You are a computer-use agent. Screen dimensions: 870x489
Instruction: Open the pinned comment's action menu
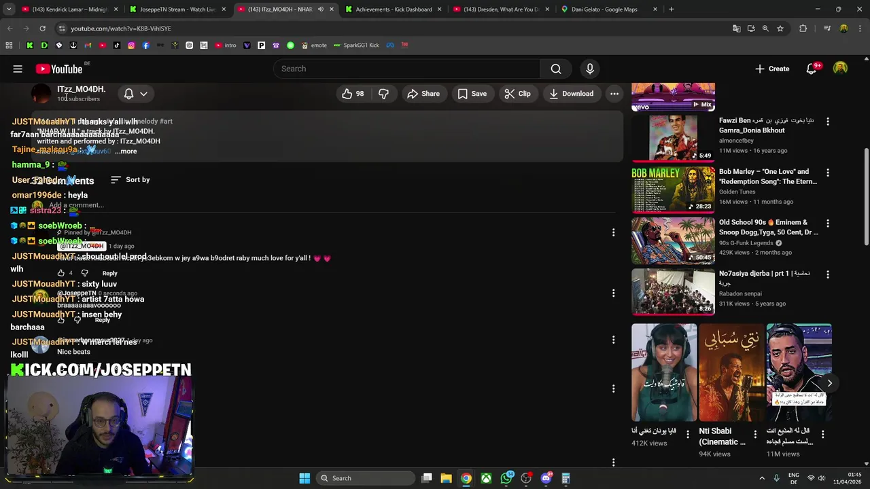point(613,232)
